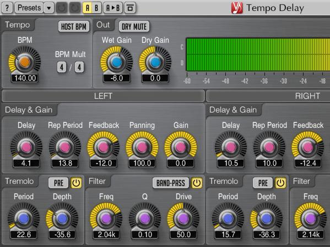Click the BPM knob
This screenshot has width=330, height=247.
(25, 62)
